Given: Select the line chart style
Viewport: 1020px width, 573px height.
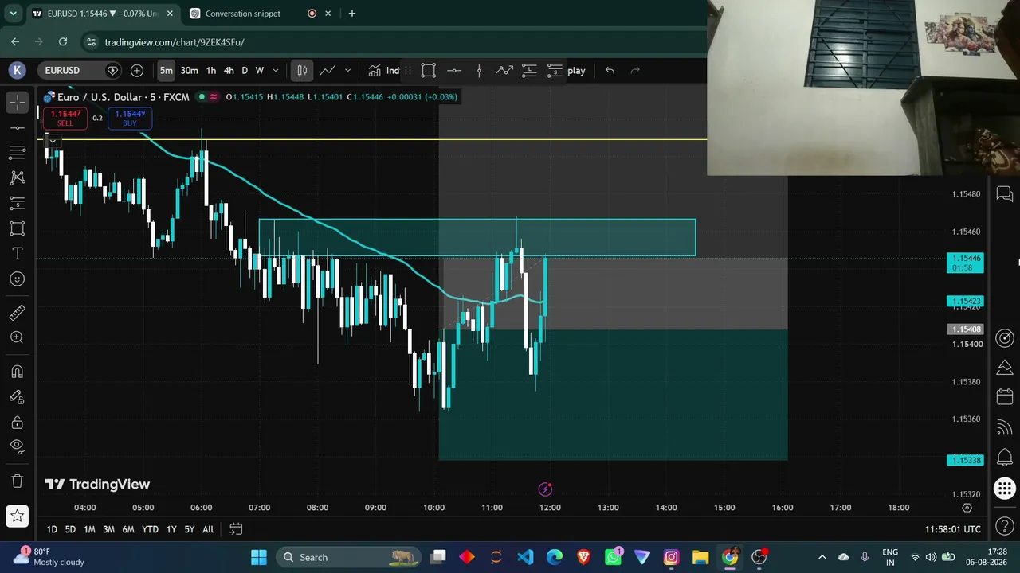Looking at the screenshot, I should [328, 70].
